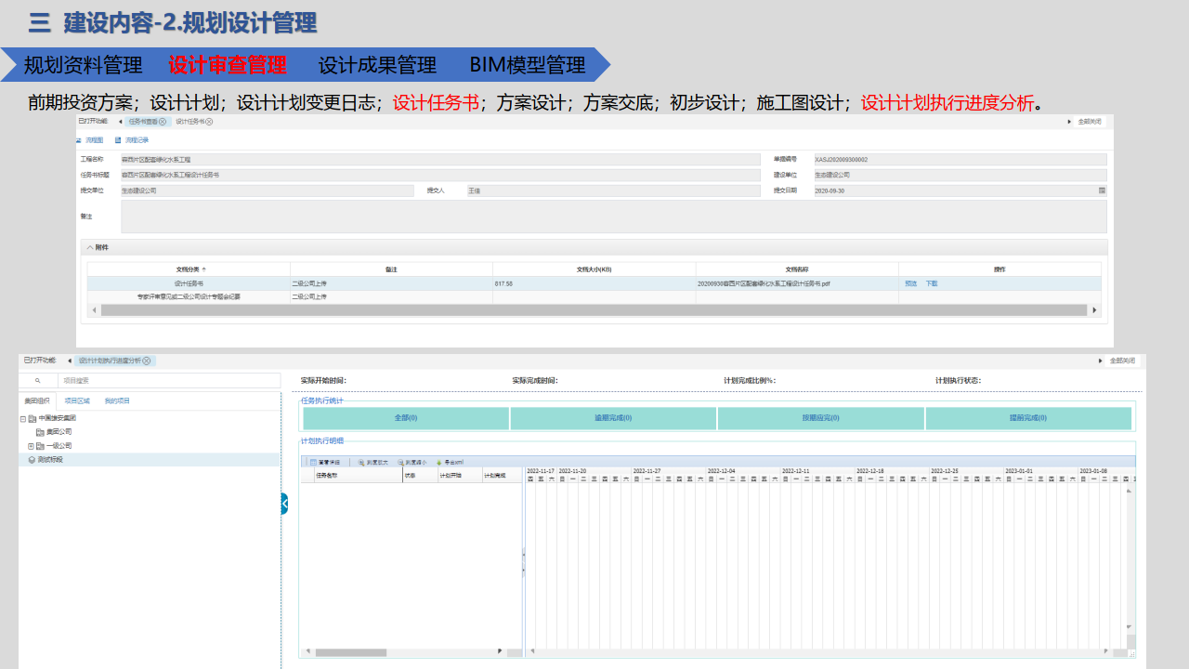The width and height of the screenshot is (1189, 669).
Task: Select the 专家评审意见 attachment row
Action: click(594, 297)
